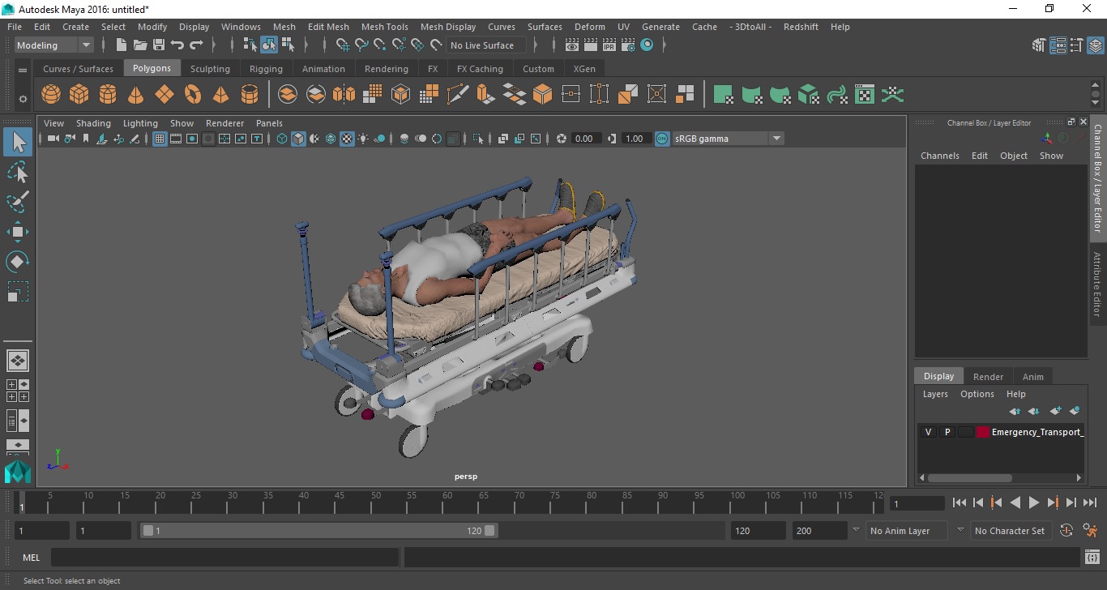Open the layer editor Options menu
Viewport: 1107px width, 590px height.
tap(977, 394)
